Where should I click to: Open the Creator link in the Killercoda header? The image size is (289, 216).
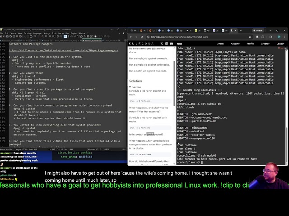point(265,44)
